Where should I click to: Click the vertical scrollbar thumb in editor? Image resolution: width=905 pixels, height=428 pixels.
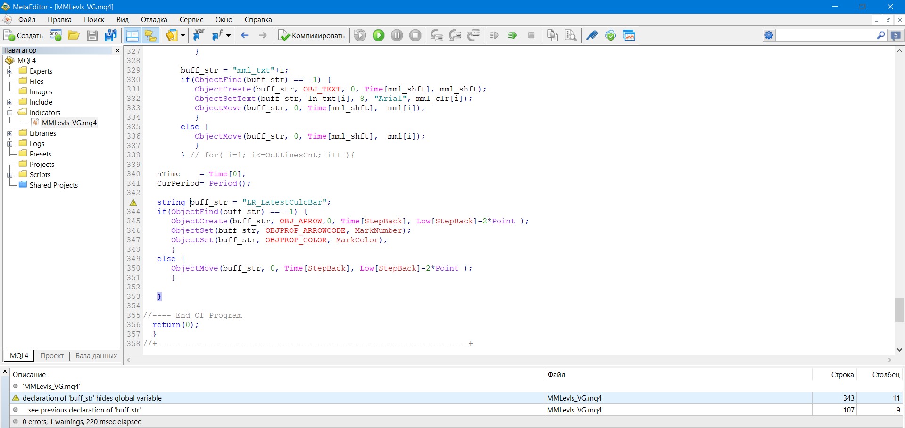click(899, 310)
